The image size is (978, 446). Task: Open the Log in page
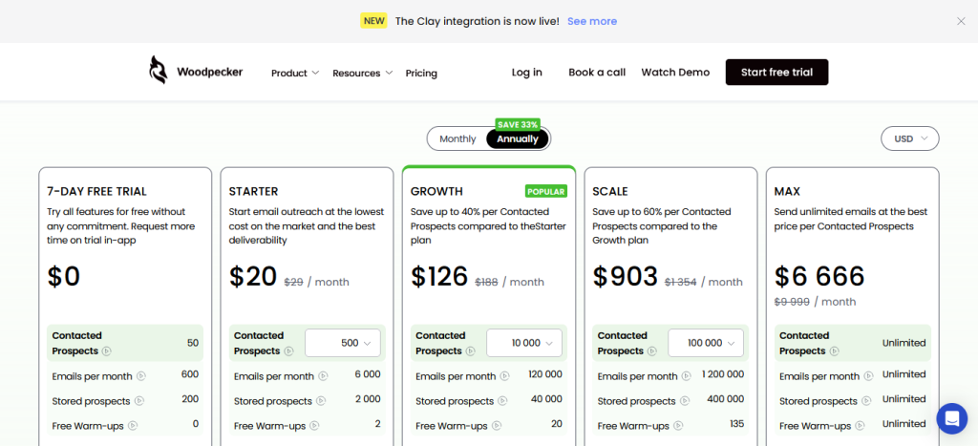[527, 73]
